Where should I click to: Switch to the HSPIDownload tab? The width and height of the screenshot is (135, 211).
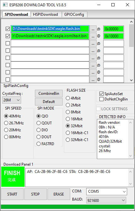(x=45, y=14)
